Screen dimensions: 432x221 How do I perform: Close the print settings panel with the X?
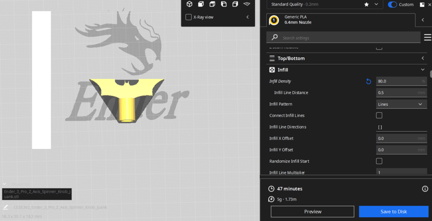click(430, 4)
